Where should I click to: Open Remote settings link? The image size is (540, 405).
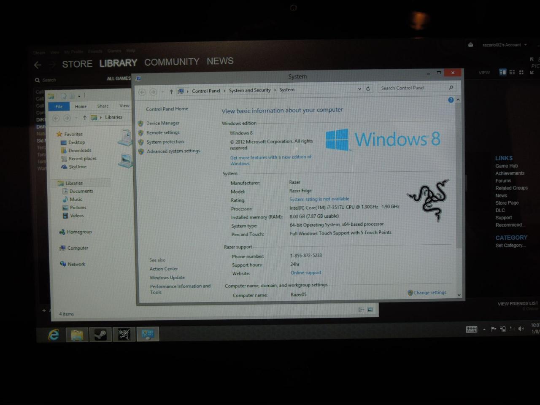coord(163,132)
